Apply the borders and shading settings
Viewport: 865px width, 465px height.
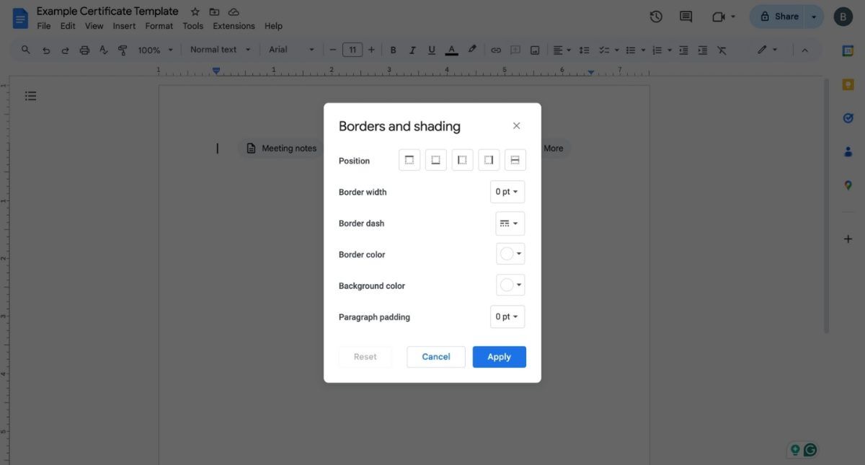[499, 356]
